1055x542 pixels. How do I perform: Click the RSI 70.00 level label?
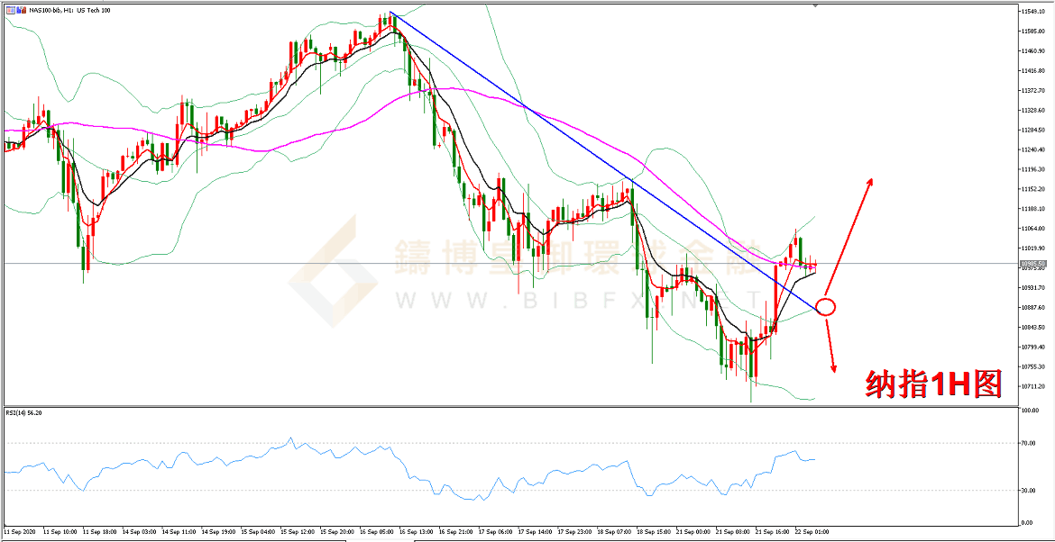1028,444
